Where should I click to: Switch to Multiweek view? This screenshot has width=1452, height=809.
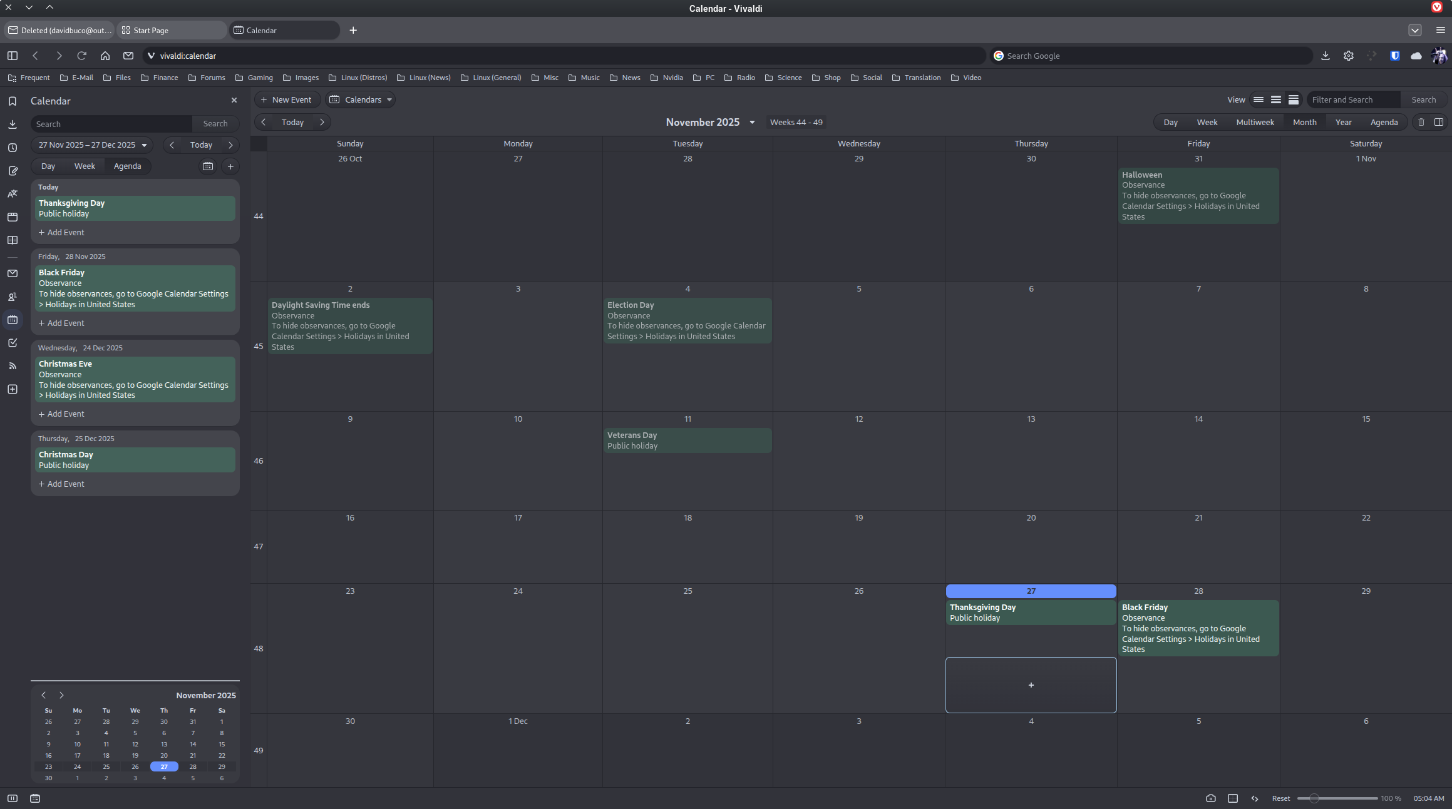pos(1255,122)
